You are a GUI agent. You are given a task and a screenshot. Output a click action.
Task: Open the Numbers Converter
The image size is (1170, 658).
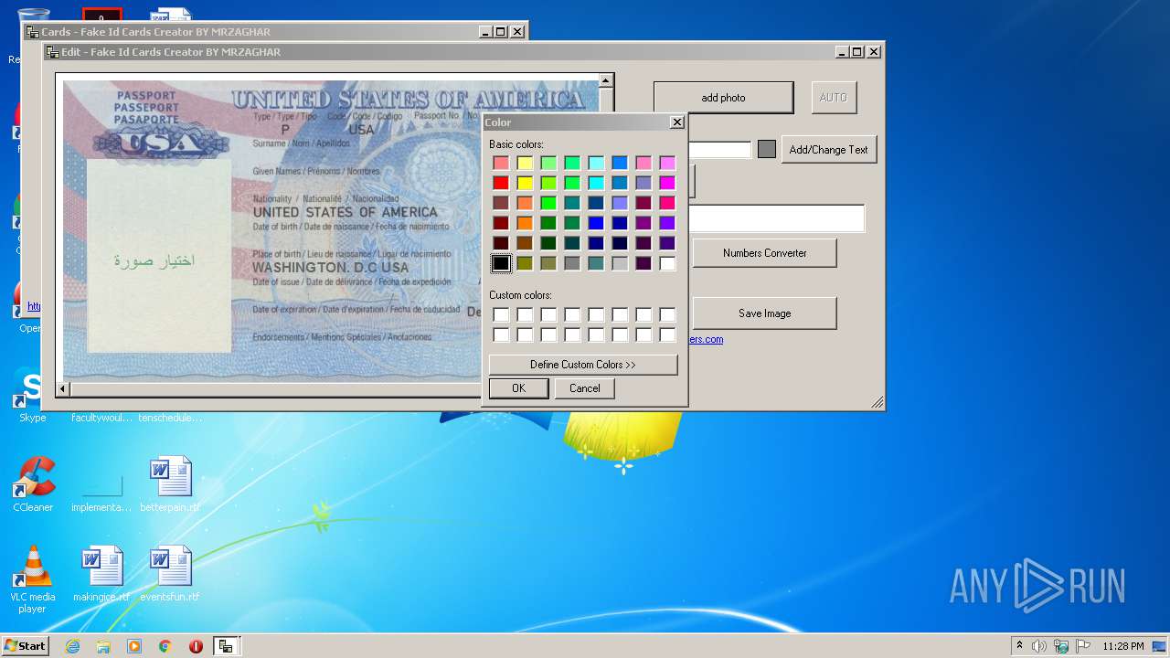point(764,253)
